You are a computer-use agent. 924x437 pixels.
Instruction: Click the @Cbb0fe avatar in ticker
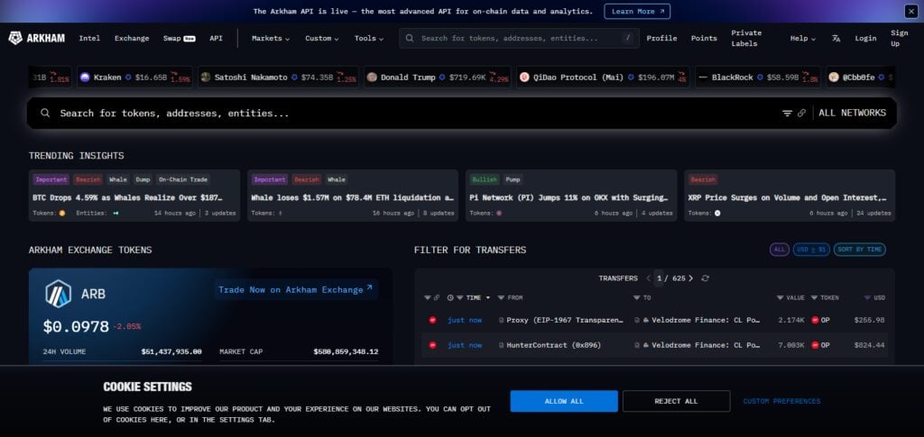tap(833, 77)
